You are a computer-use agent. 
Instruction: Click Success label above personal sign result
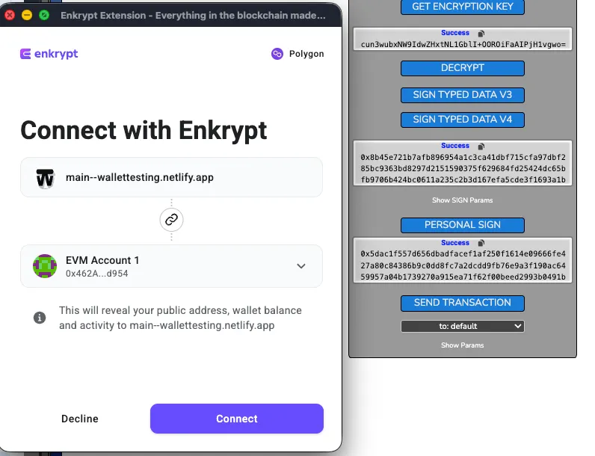coord(455,243)
